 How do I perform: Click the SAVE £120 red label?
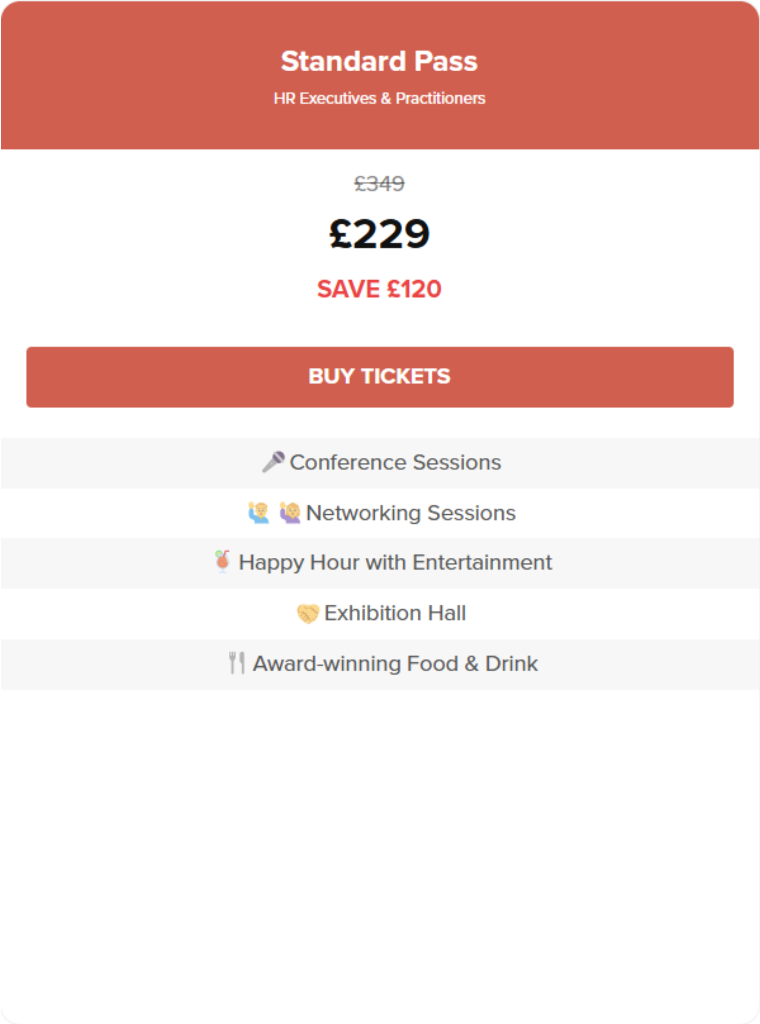(380, 289)
